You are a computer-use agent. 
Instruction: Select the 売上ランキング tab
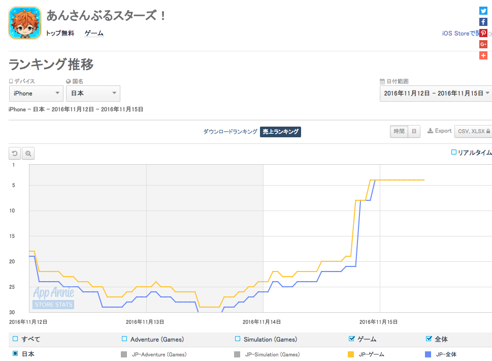click(x=280, y=132)
